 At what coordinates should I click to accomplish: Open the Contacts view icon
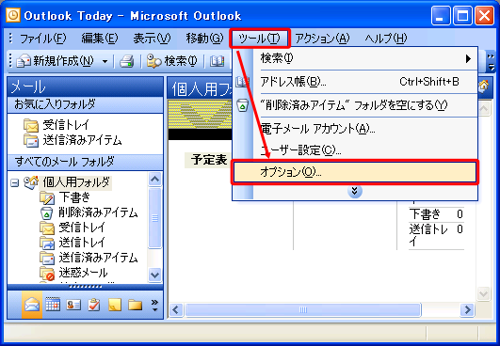[x=73, y=305]
